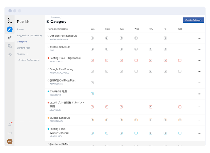Open the notifications bell icon

pyautogui.click(x=9, y=124)
